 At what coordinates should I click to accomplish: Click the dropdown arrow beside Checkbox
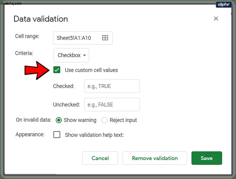[85, 55]
